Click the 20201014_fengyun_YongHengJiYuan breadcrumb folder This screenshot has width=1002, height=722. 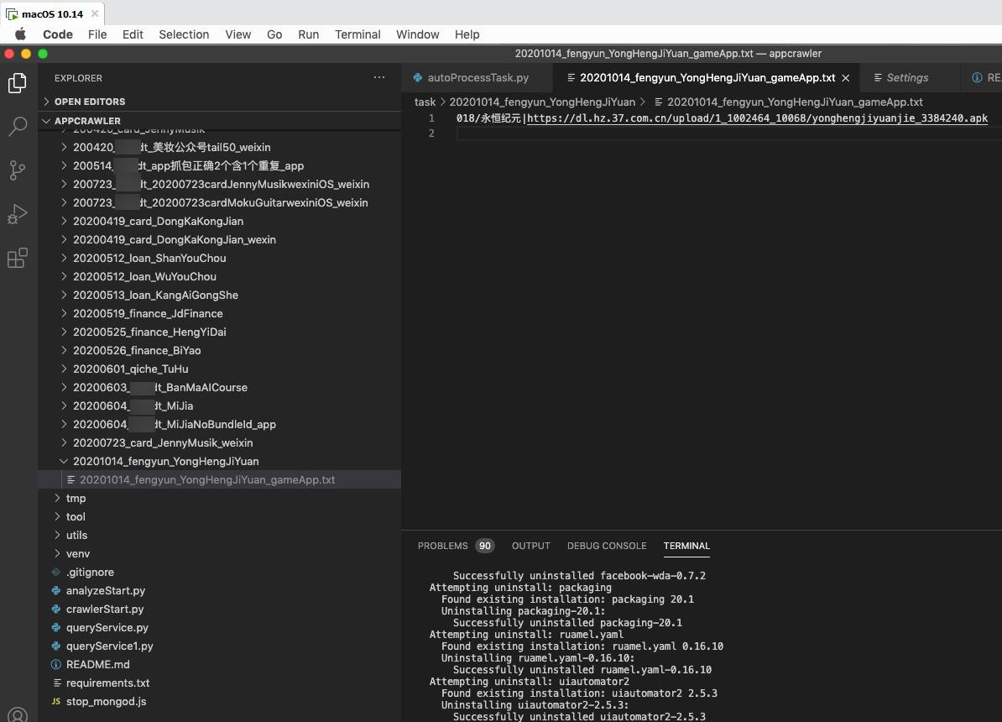(542, 102)
